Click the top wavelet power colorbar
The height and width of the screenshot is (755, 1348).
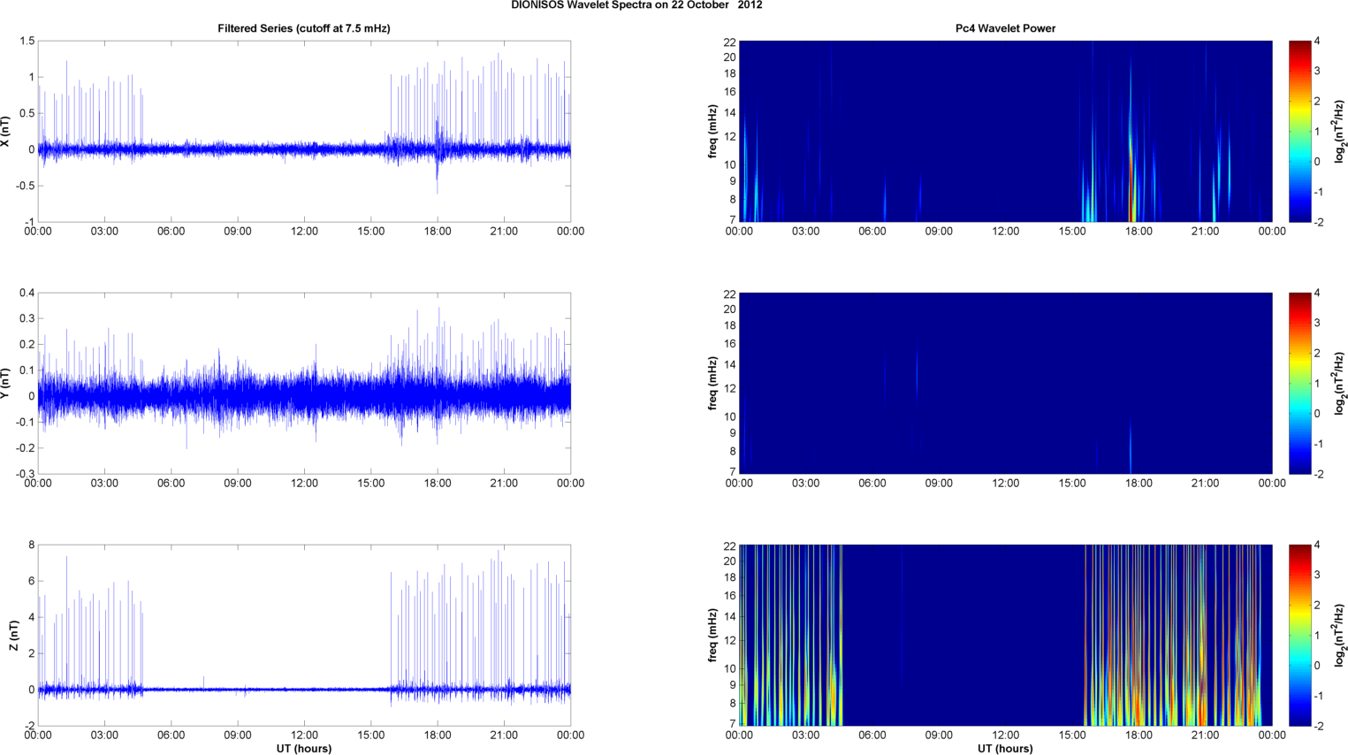point(1299,131)
